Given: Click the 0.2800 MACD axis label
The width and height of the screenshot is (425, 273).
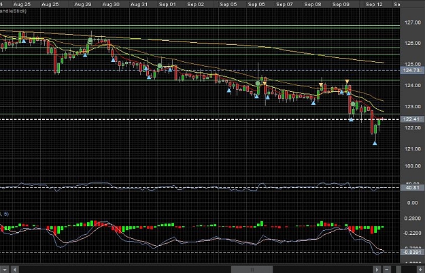Looking at the screenshot, I should tap(413, 218).
